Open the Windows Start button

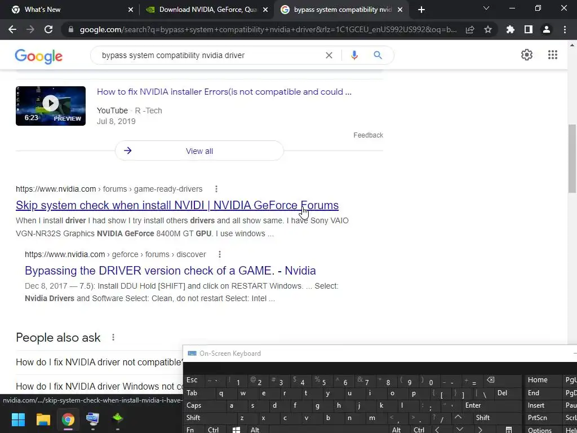pyautogui.click(x=18, y=419)
